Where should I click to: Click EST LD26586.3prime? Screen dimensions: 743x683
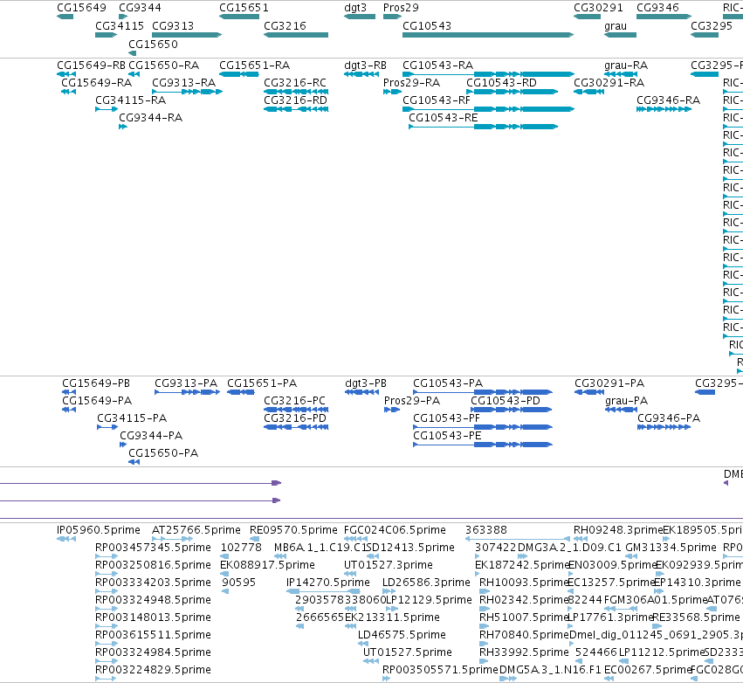click(389, 591)
